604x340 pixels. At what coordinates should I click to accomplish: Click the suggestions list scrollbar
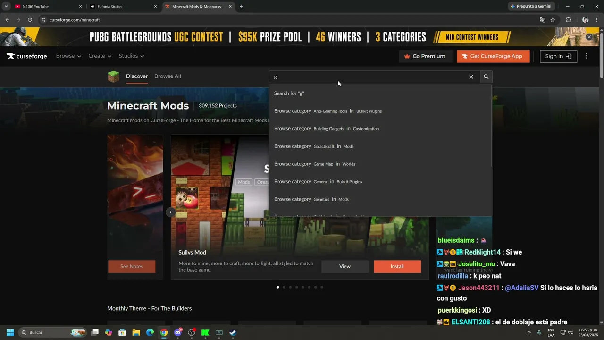tap(491, 126)
